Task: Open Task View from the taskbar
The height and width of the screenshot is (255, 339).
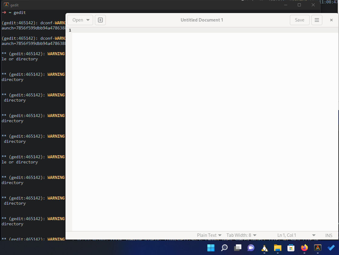Action: (x=238, y=248)
